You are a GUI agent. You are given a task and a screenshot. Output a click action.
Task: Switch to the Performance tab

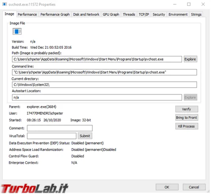(27, 15)
